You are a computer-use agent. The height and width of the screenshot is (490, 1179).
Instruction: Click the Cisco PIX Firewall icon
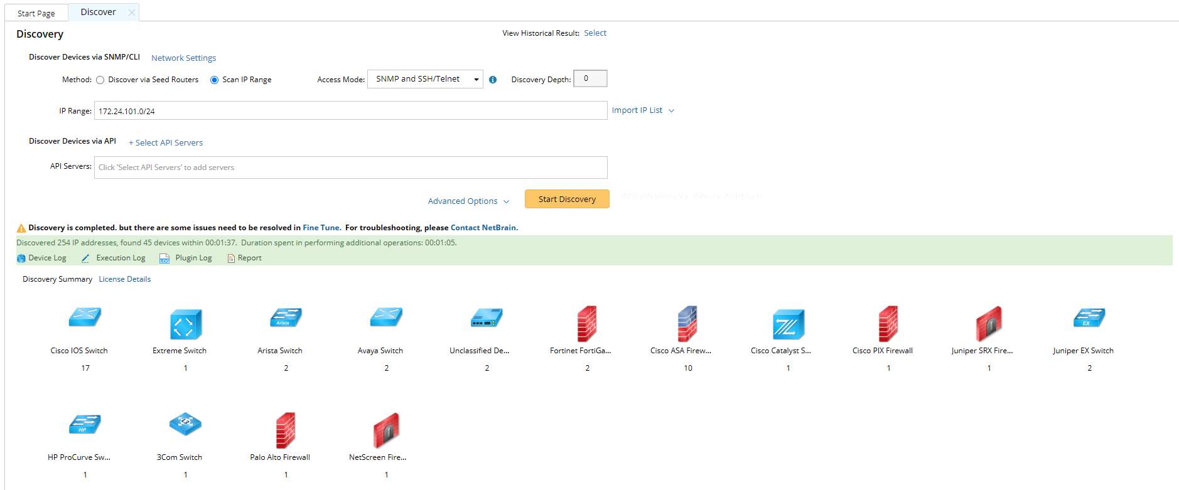click(x=888, y=324)
